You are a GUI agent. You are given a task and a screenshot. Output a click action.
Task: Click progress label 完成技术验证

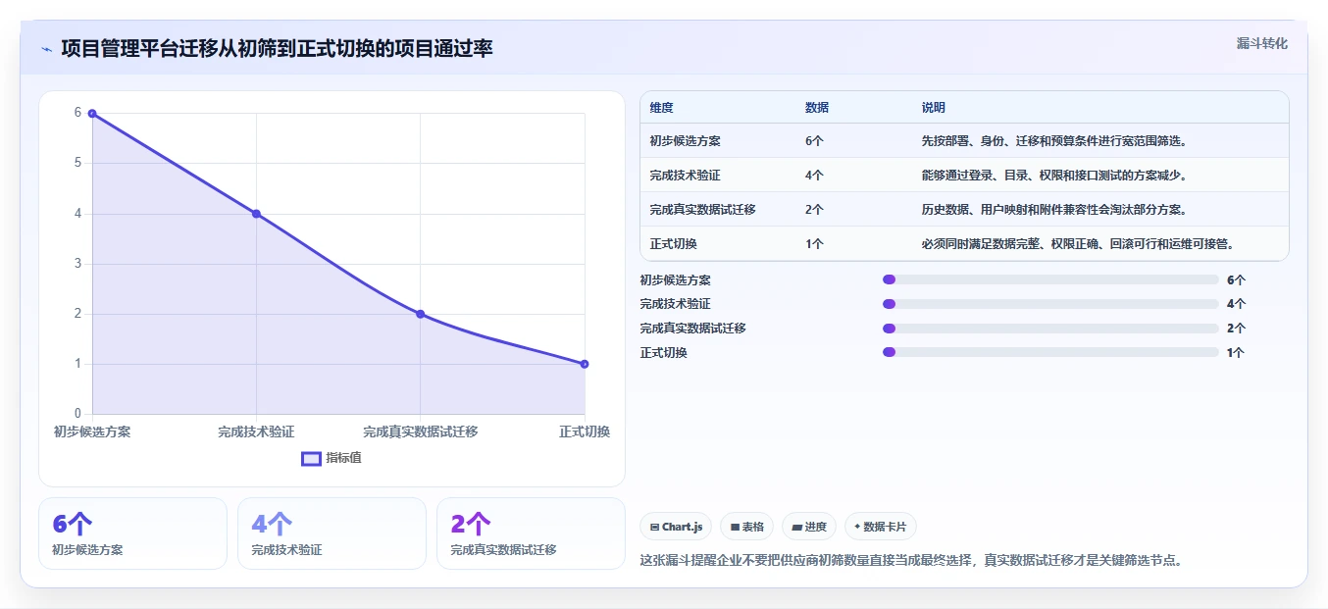pyautogui.click(x=676, y=304)
